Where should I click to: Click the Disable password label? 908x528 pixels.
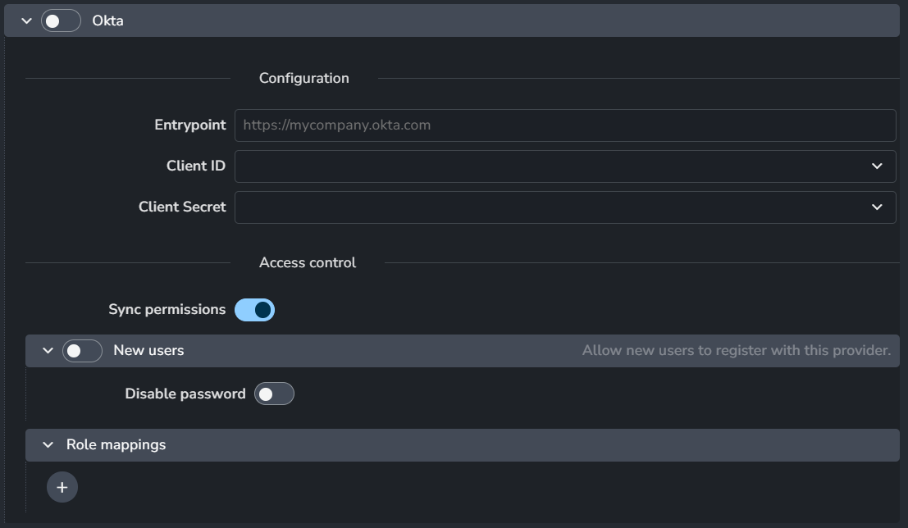click(185, 394)
